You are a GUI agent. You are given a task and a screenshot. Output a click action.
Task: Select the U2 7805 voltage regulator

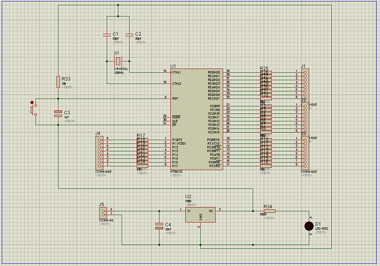(200, 214)
